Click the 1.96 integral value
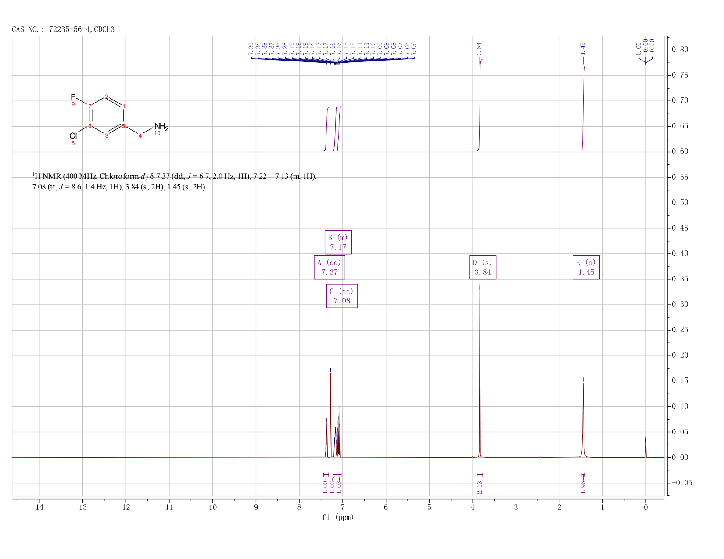Screen dimensions: 724x559 click(583, 488)
